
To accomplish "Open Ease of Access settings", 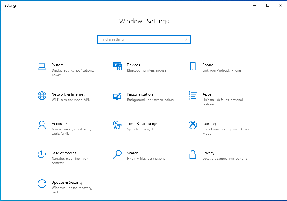I will tap(64, 153).
